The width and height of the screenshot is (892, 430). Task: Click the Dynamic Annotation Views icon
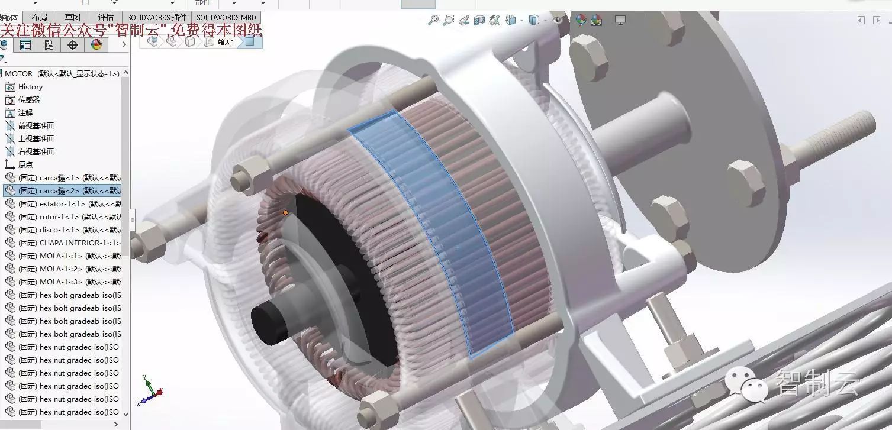coord(495,21)
